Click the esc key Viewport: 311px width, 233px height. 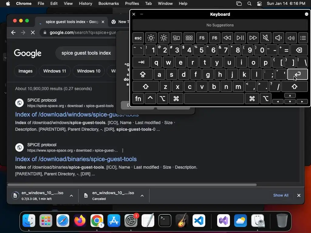138,38
